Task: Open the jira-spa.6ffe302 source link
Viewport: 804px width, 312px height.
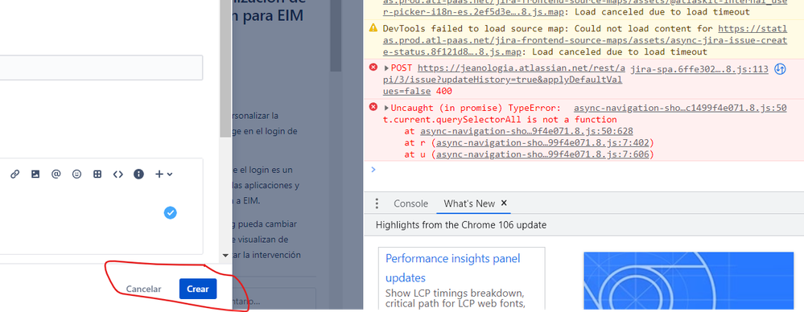Action: (x=699, y=68)
